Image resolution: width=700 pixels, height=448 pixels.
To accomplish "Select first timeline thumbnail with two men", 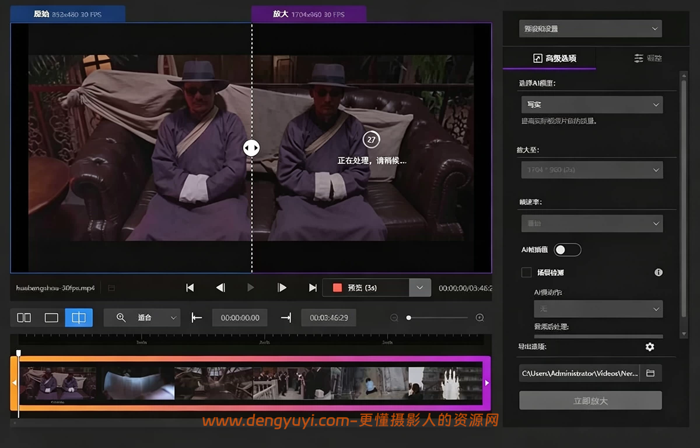I will coord(58,383).
